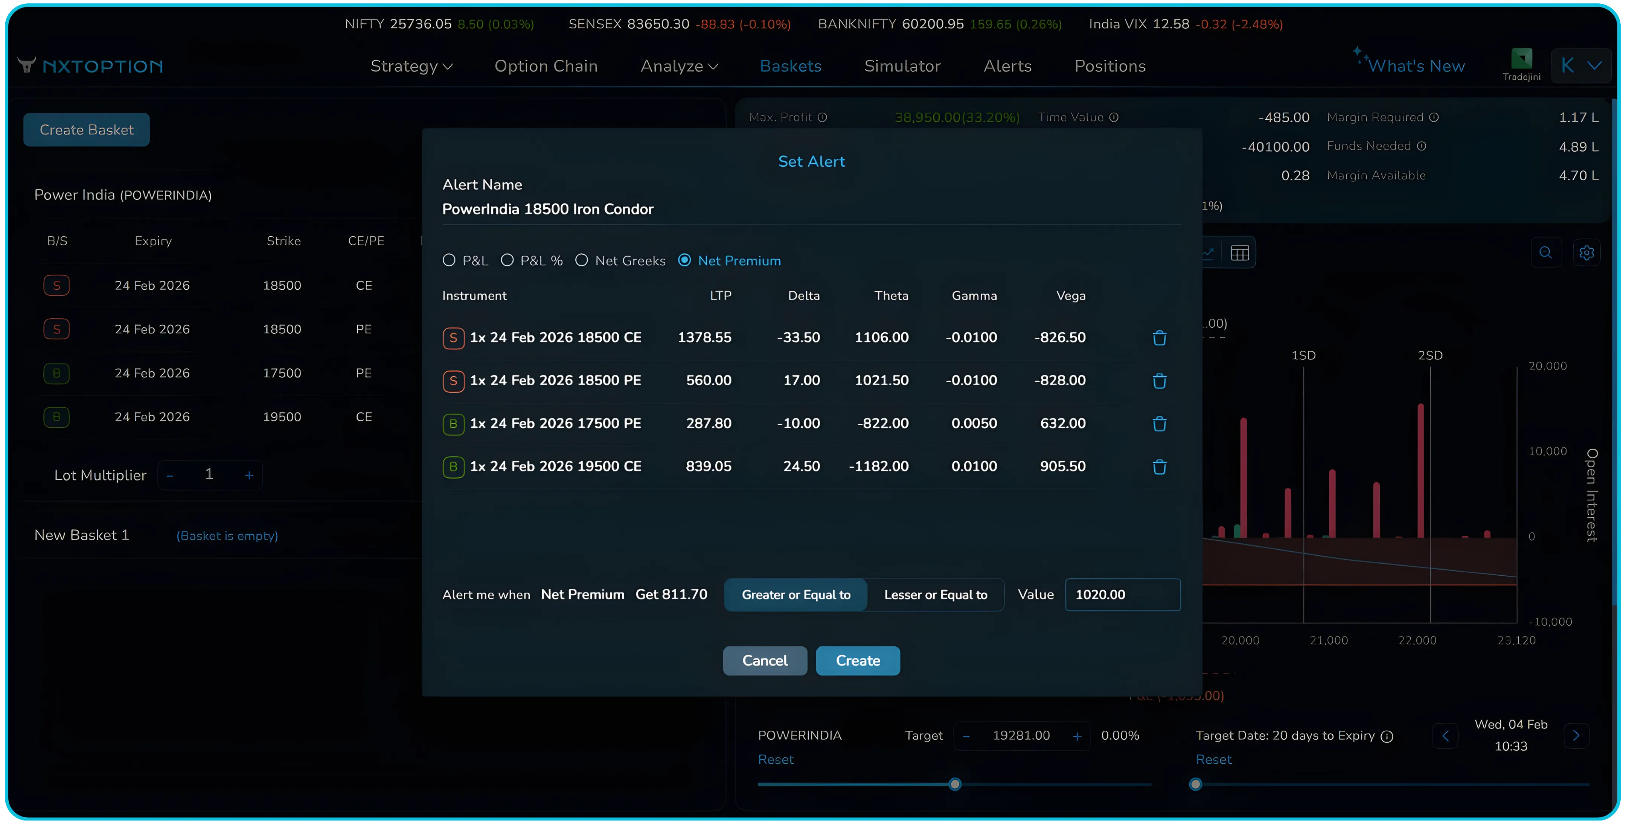1626x824 pixels.
Task: Switch condition to Lesser or Equal to
Action: (x=936, y=594)
